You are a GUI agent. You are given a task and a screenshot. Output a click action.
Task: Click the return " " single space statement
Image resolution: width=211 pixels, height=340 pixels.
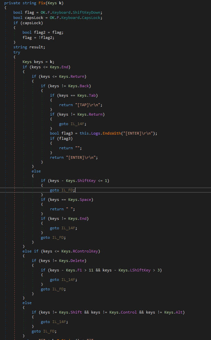62,209
